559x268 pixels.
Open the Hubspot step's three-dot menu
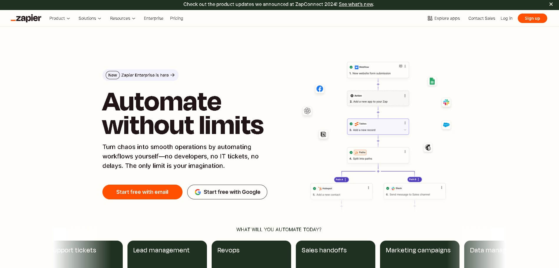pyautogui.click(x=369, y=188)
